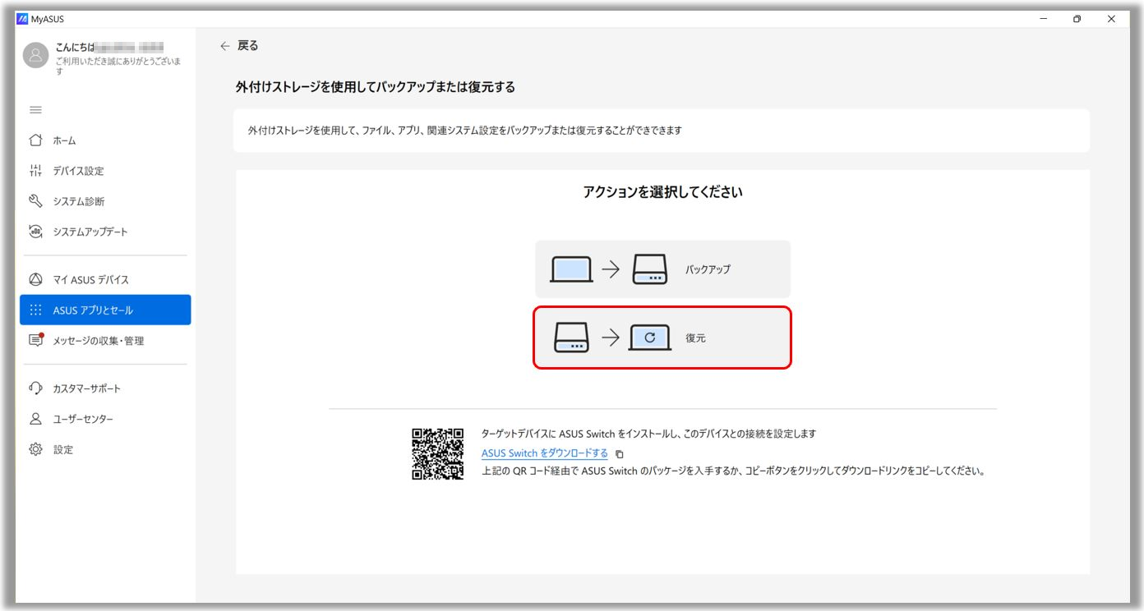Choose the バックアップ action
The width and height of the screenshot is (1144, 611).
pyautogui.click(x=662, y=269)
